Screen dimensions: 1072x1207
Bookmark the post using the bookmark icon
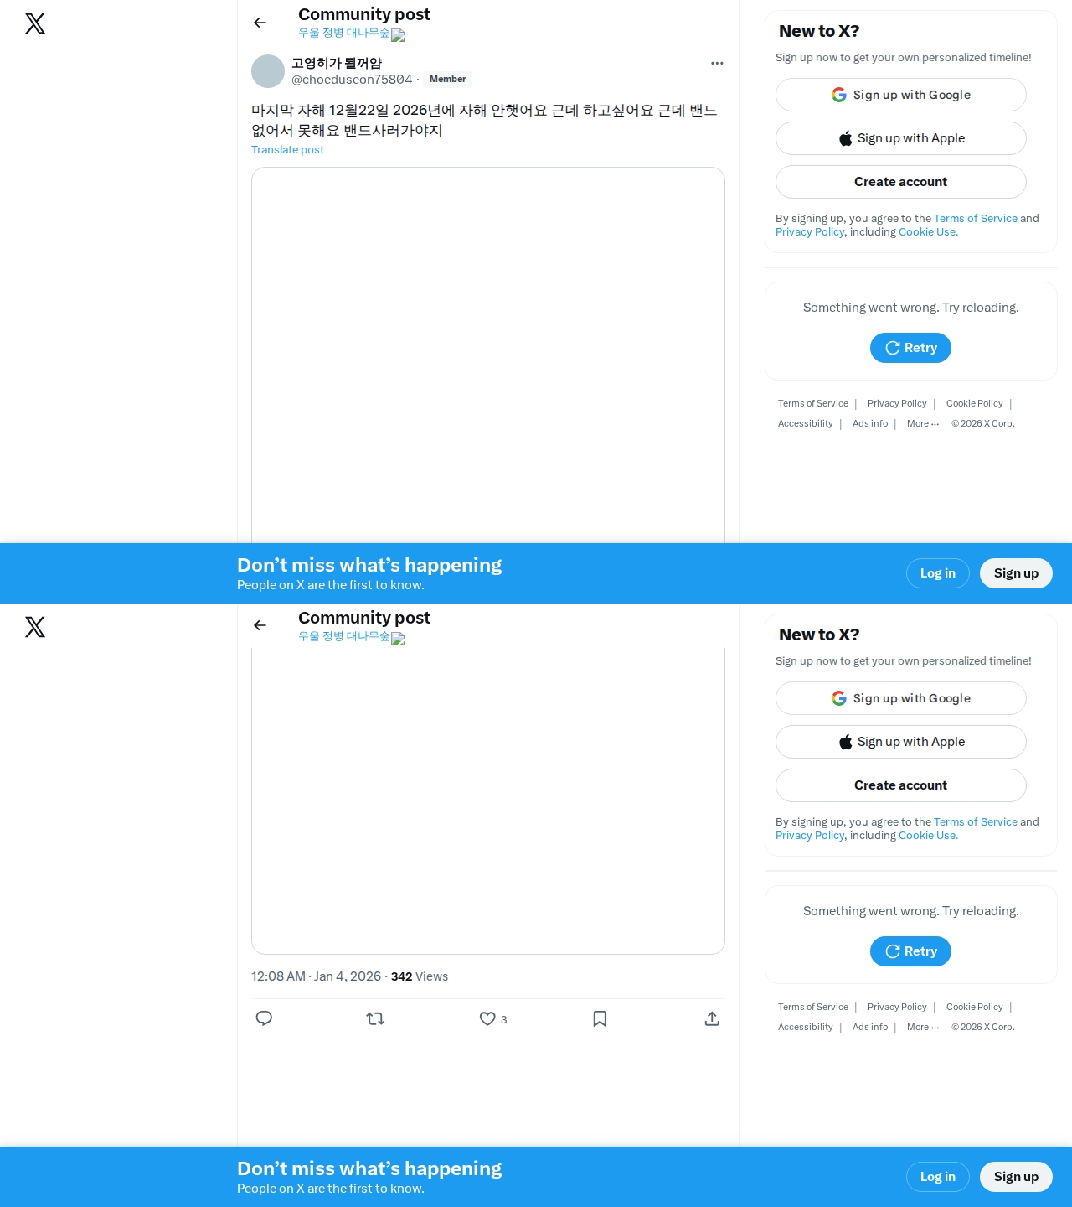(600, 1018)
